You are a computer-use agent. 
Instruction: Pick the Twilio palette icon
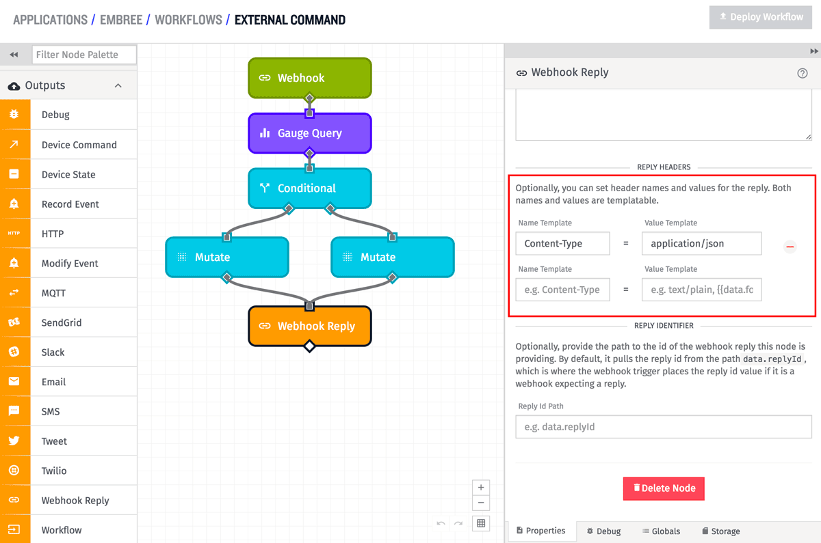[x=14, y=471]
